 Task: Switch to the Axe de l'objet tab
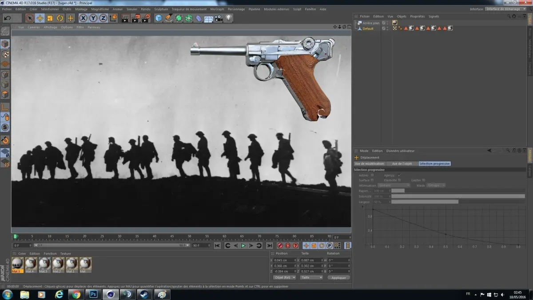point(402,164)
